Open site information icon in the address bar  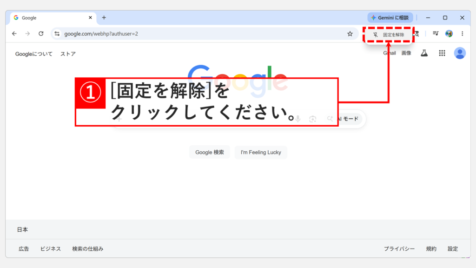(x=57, y=33)
